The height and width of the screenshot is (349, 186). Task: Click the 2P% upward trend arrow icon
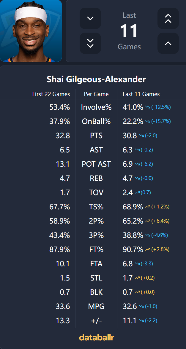pyautogui.click(x=148, y=221)
